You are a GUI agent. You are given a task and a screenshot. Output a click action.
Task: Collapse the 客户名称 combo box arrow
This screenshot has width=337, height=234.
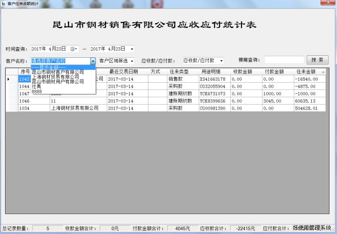pos(93,61)
